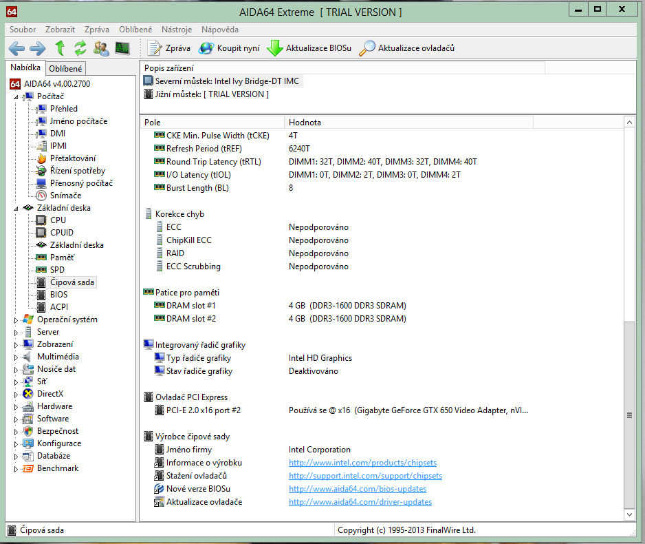Open the users icon in the toolbar
This screenshot has width=645, height=544.
coord(101,48)
